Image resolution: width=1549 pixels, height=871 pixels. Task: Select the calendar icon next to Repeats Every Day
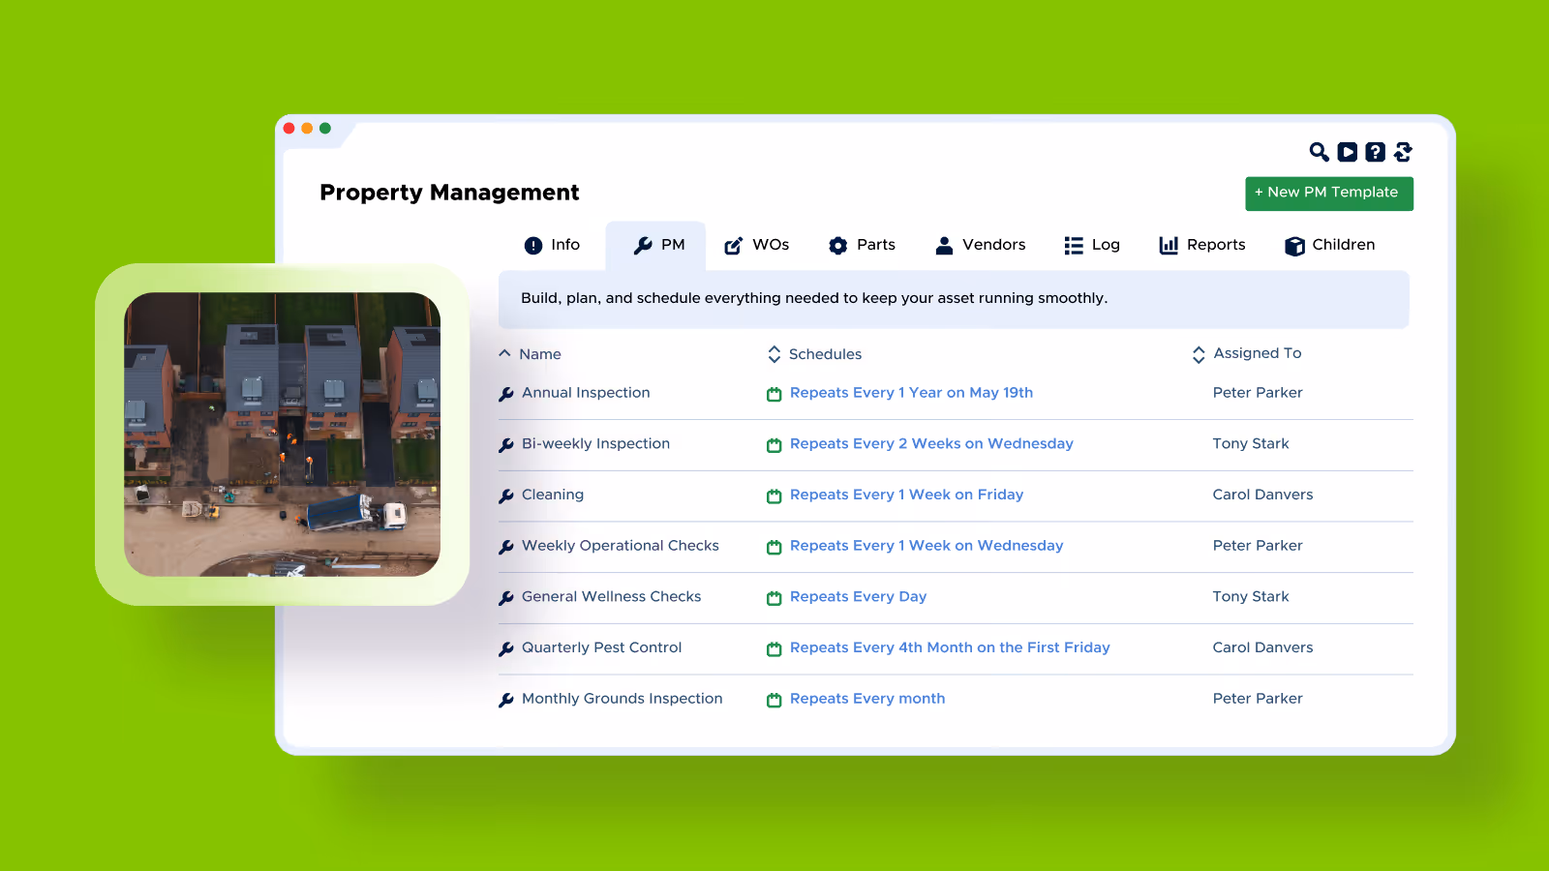[x=774, y=597]
